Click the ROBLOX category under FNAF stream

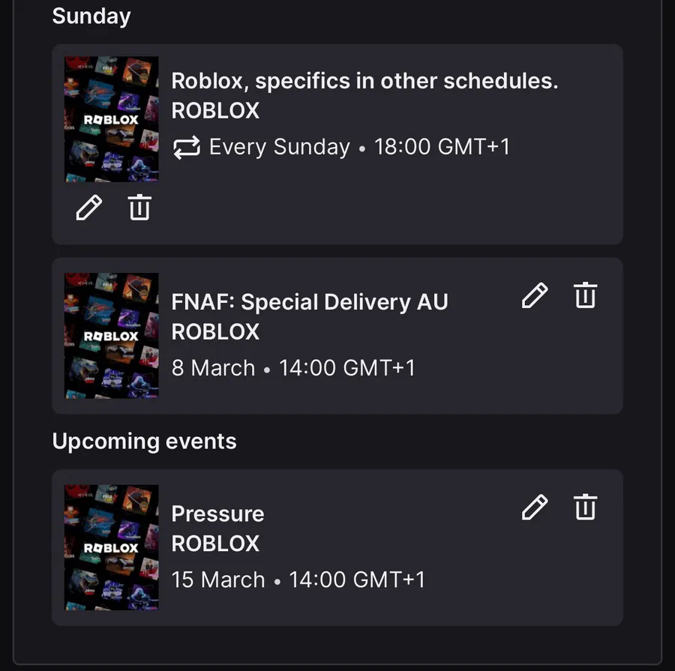(215, 332)
